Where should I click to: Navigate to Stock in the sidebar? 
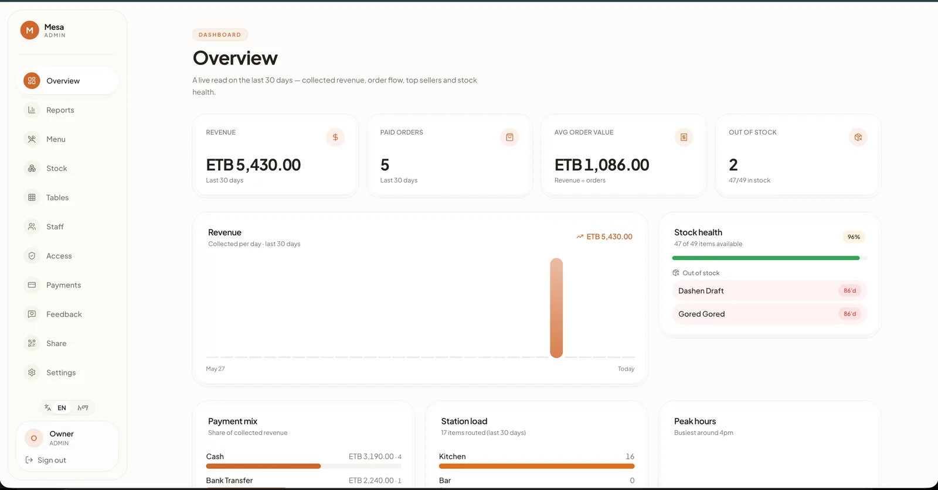point(67,169)
